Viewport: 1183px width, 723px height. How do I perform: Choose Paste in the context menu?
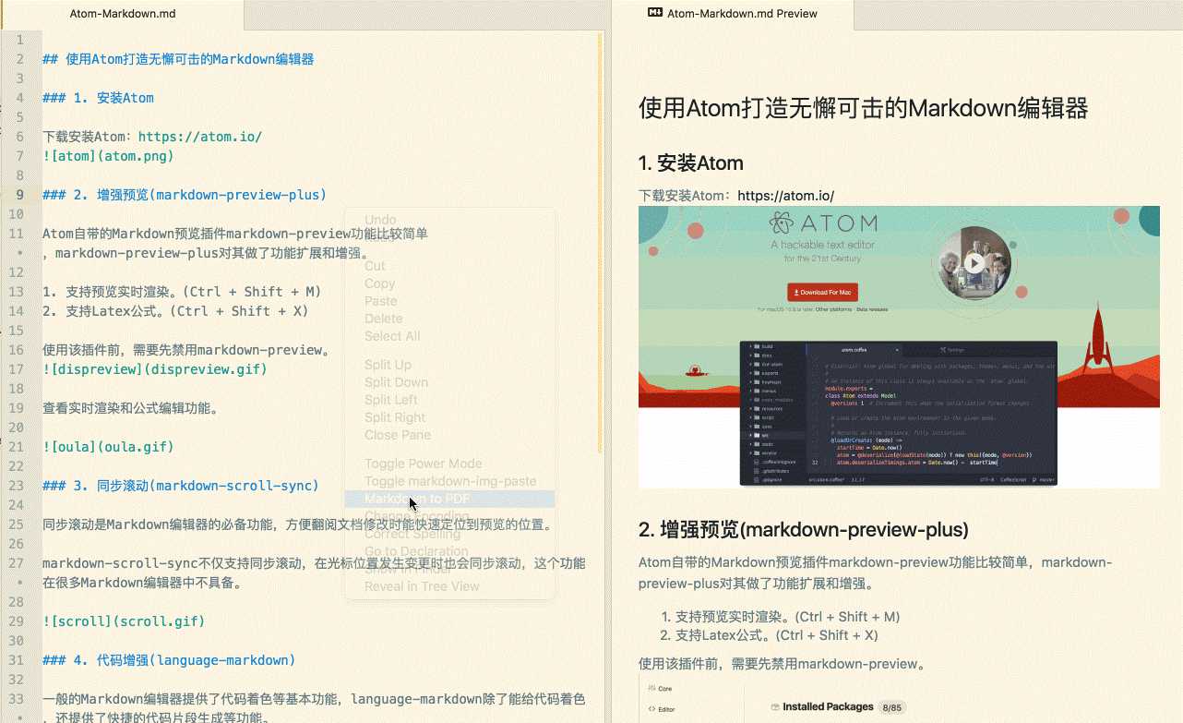coord(380,301)
